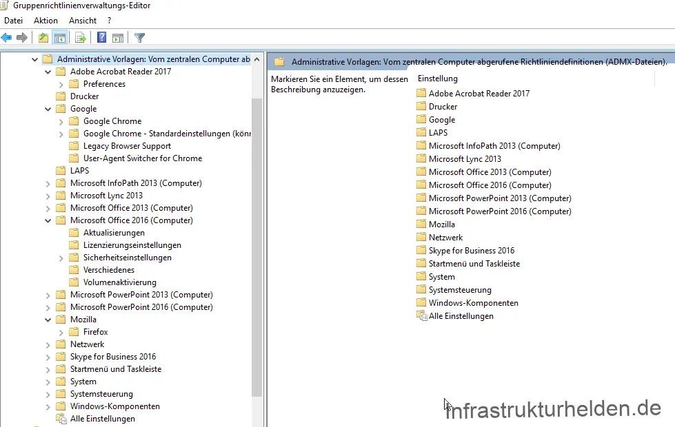
Task: Open the Ansicht menu
Action: [x=83, y=21]
